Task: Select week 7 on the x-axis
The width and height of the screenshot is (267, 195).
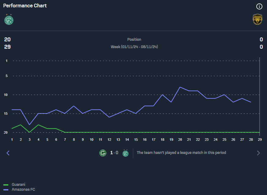Action: click(65, 140)
